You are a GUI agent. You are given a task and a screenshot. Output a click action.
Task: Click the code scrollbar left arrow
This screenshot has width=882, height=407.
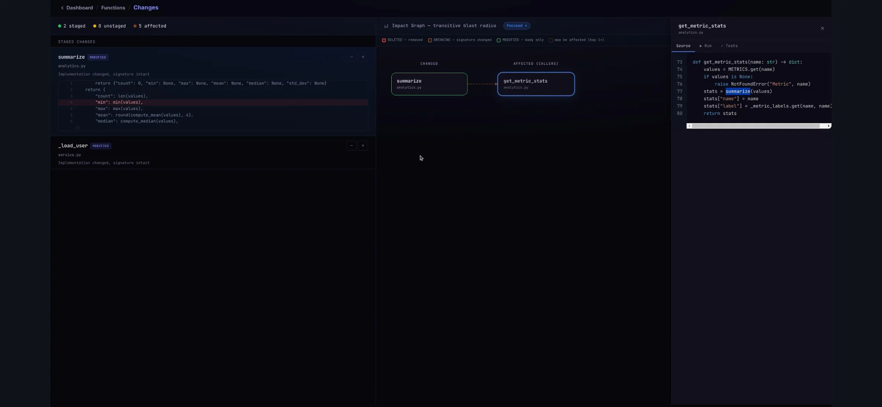coord(689,126)
